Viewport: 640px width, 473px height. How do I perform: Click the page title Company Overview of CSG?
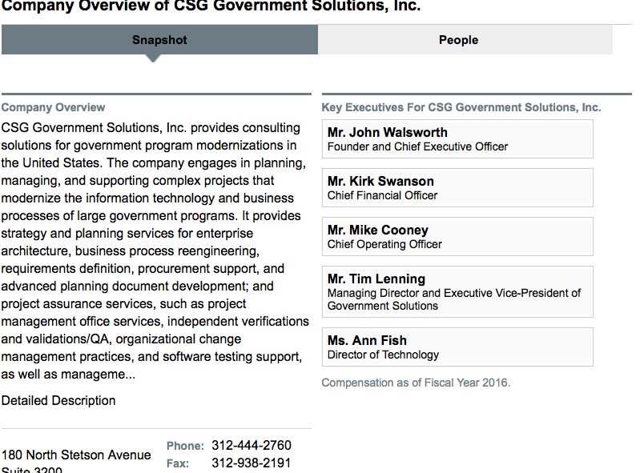pyautogui.click(x=211, y=6)
